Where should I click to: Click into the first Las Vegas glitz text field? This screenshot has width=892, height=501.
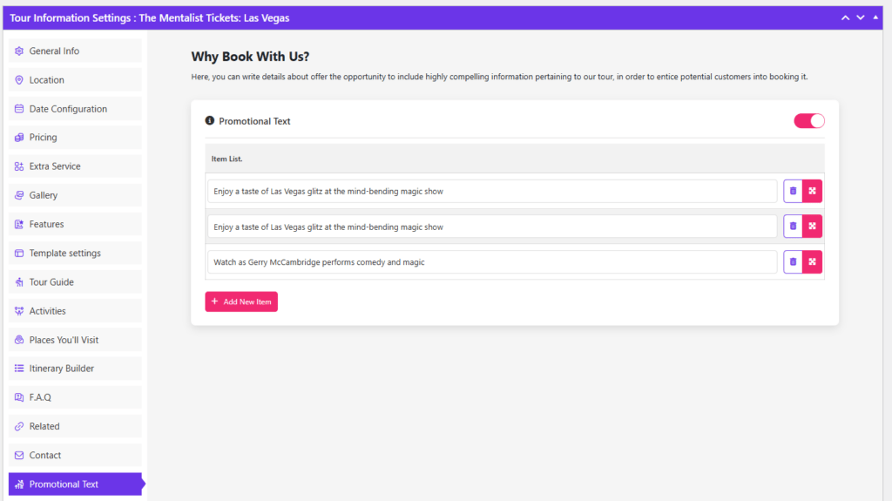[492, 192]
